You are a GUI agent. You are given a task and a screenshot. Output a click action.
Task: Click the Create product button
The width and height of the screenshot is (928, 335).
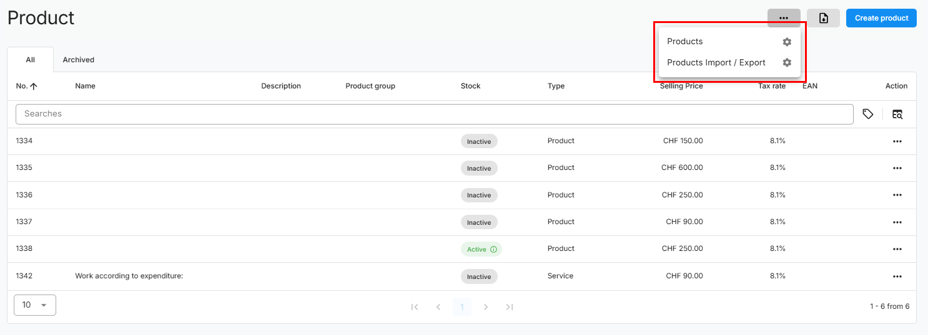click(881, 18)
